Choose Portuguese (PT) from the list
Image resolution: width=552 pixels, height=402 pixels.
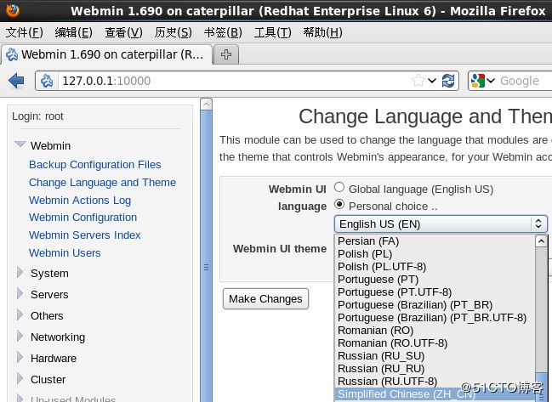coord(435,280)
